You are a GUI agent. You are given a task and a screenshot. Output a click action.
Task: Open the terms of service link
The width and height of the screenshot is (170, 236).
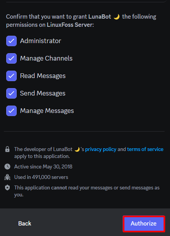(x=145, y=149)
